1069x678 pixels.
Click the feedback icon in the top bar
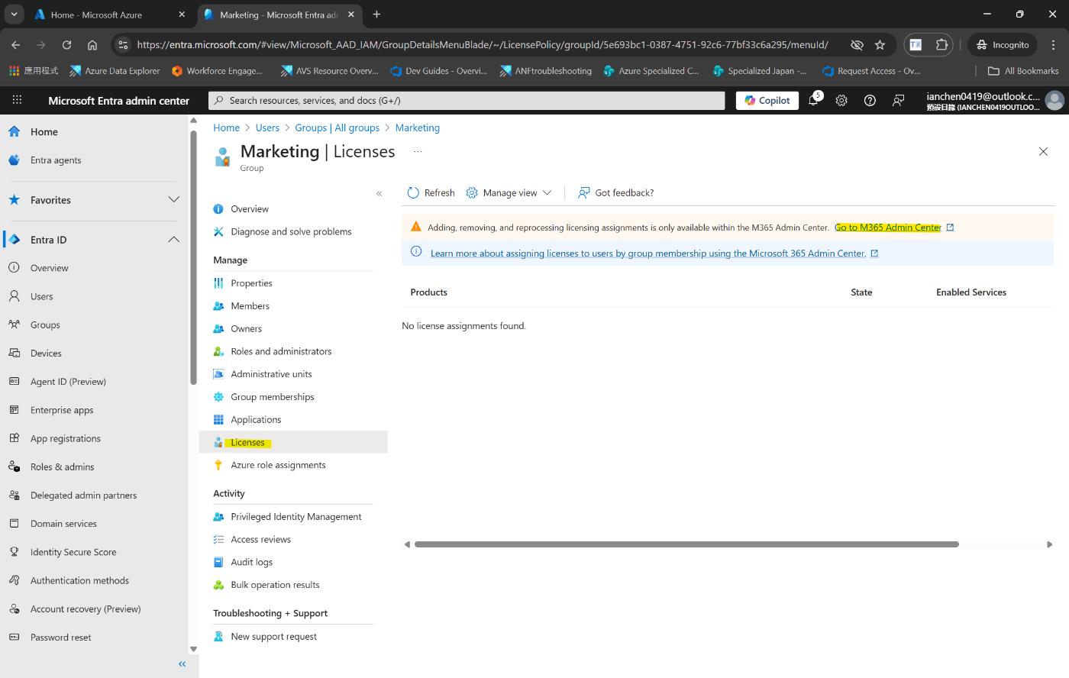click(899, 101)
